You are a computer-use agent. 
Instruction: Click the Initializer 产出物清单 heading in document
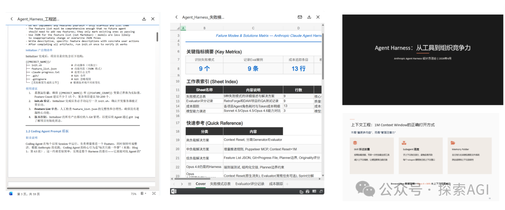point(39,50)
